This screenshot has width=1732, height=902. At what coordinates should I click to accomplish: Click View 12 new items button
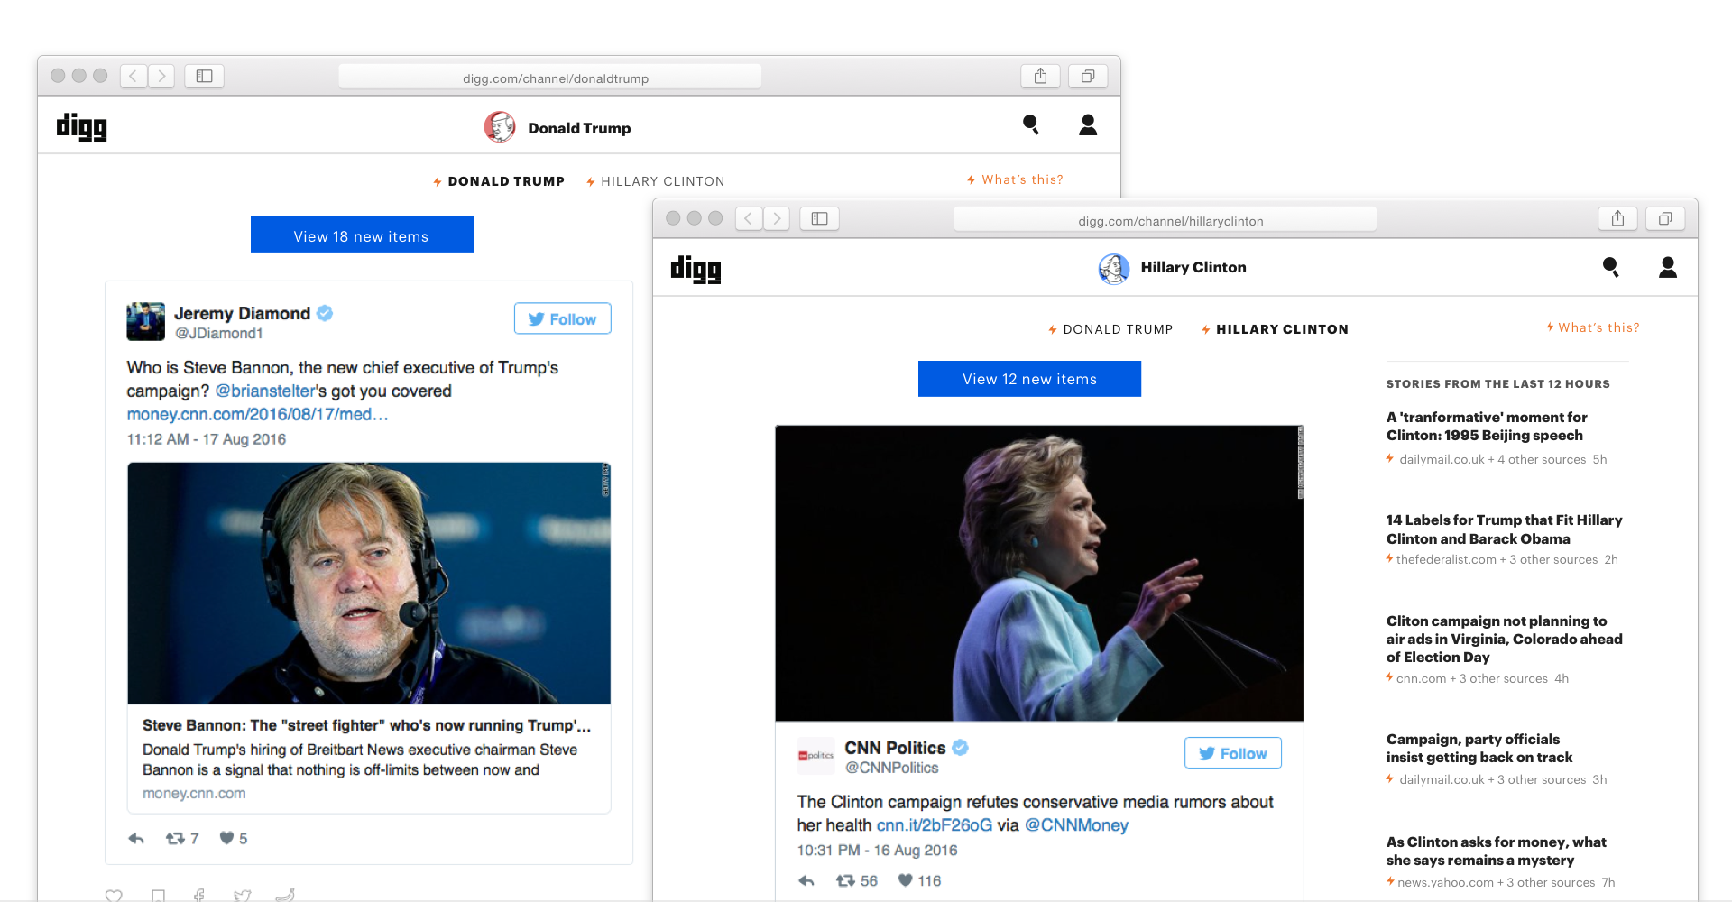coord(1029,379)
